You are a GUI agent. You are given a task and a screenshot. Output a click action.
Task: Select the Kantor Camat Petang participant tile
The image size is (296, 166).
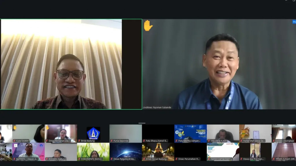223,151
